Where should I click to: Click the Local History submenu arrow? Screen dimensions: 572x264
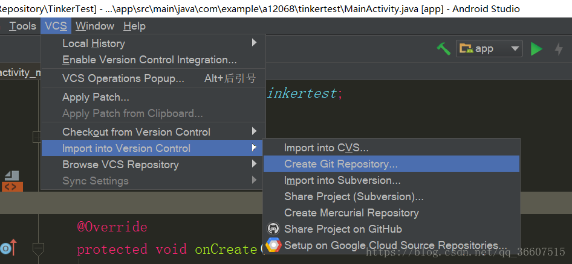click(x=255, y=43)
